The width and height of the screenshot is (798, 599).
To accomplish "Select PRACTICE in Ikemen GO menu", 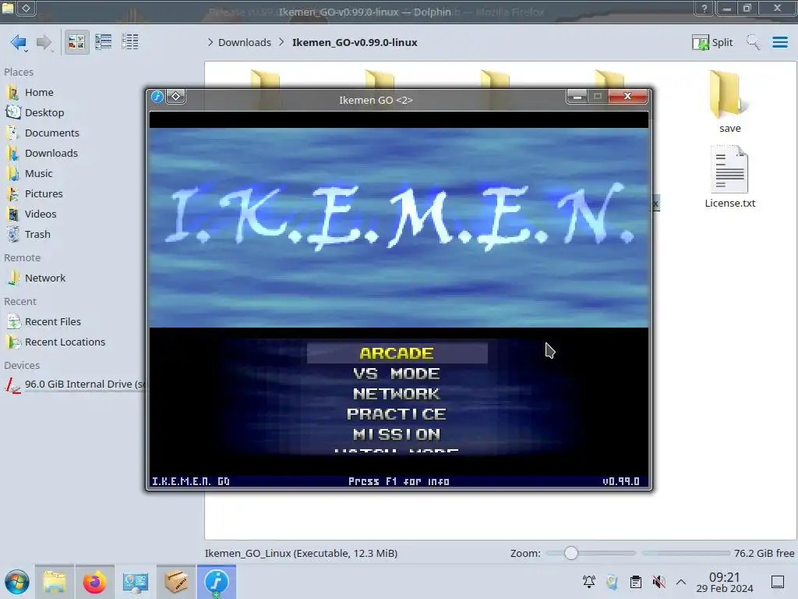I will tap(397, 414).
